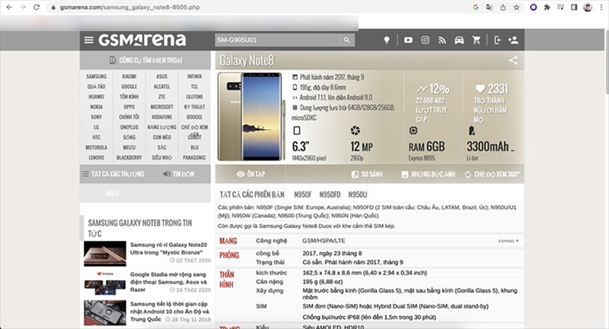Click the login icon

[498, 40]
